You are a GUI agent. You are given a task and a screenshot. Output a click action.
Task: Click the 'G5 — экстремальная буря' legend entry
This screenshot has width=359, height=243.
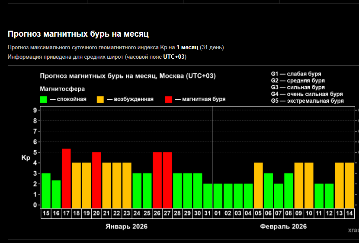[x=307, y=101]
